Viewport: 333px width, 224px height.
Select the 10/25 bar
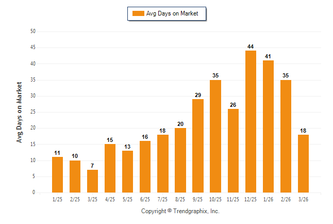click(215, 136)
